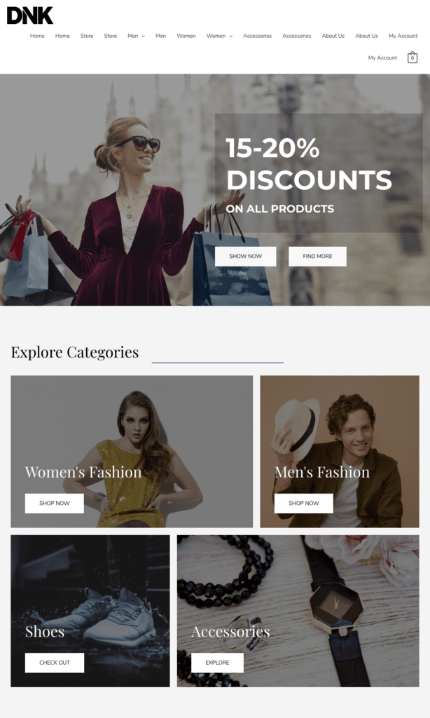Click the SHOW NOW button
This screenshot has width=430, height=718.
(x=245, y=256)
